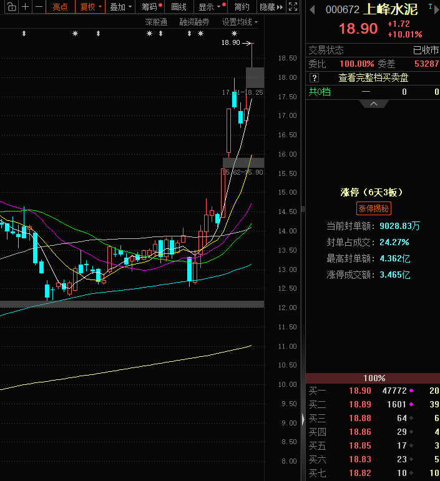
Task: Toggle the 亮点 highlights button
Action: pos(60,7)
